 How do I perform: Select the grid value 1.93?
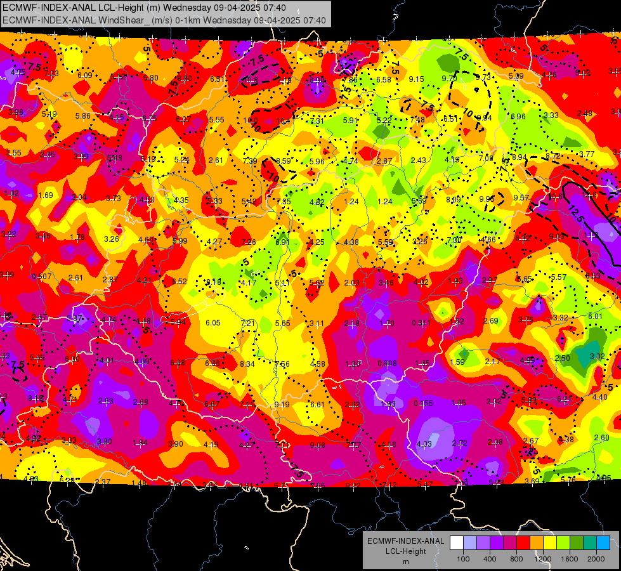click(x=455, y=281)
